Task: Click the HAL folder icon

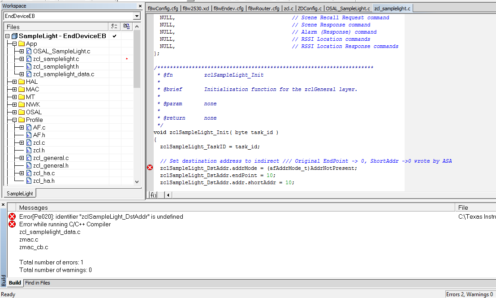Action: click(x=22, y=82)
